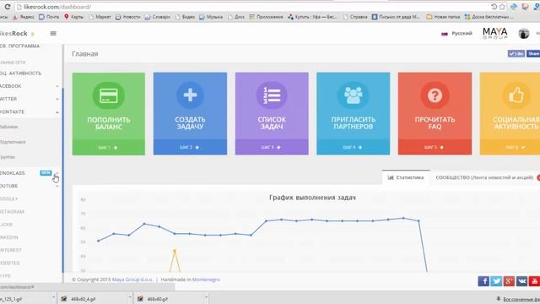Click the thumbs-up icon in the yellow tile
The image size is (540, 304).
pos(516,95)
